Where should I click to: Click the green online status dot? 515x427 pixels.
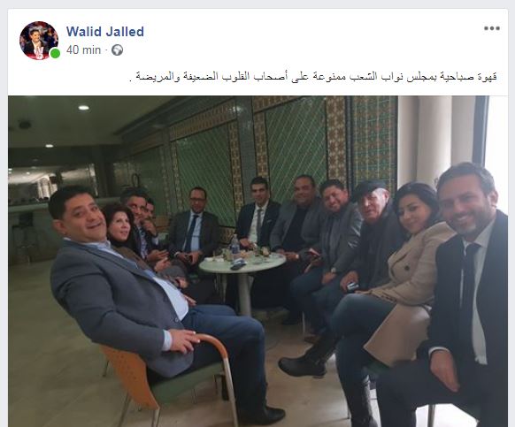tap(55, 54)
